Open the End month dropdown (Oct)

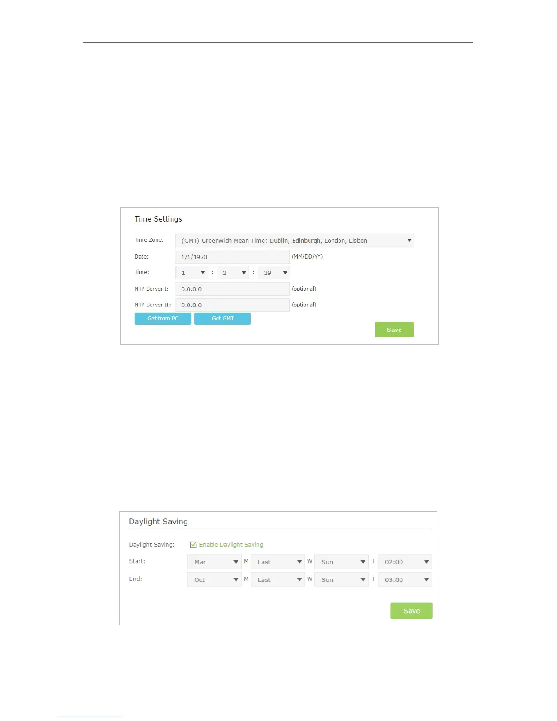(214, 579)
